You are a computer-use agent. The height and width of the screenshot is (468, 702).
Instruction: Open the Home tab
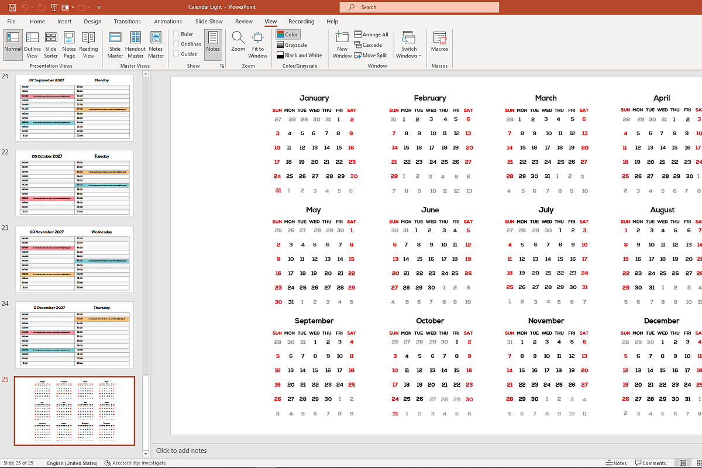(37, 22)
